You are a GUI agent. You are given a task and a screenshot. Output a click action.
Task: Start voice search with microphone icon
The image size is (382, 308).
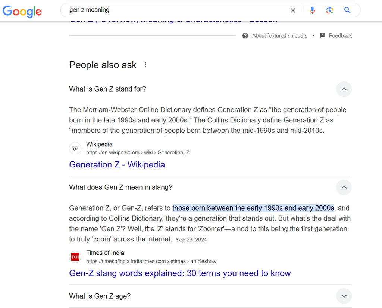(x=312, y=10)
